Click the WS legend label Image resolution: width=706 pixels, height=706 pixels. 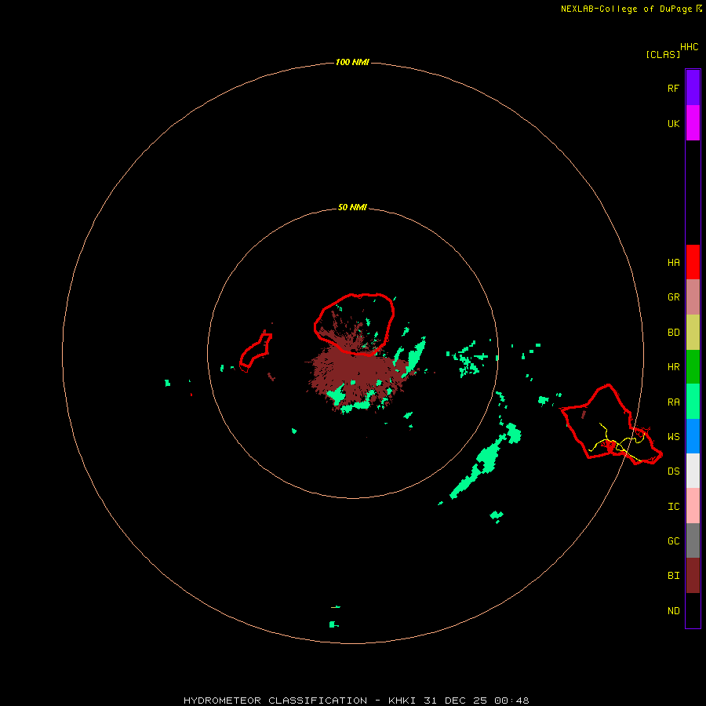pyautogui.click(x=674, y=437)
